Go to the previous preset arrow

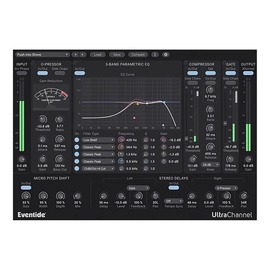75,55
